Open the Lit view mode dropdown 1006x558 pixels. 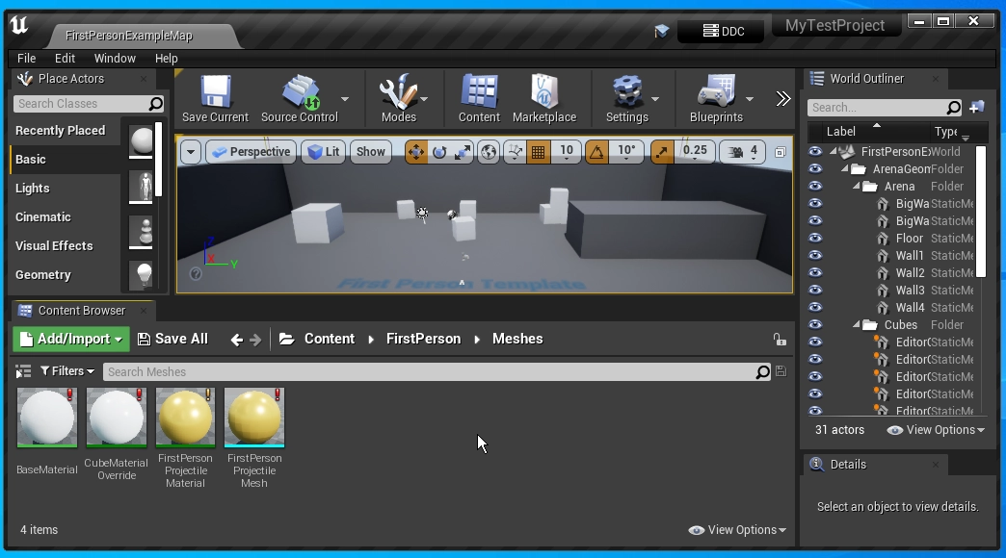[324, 152]
